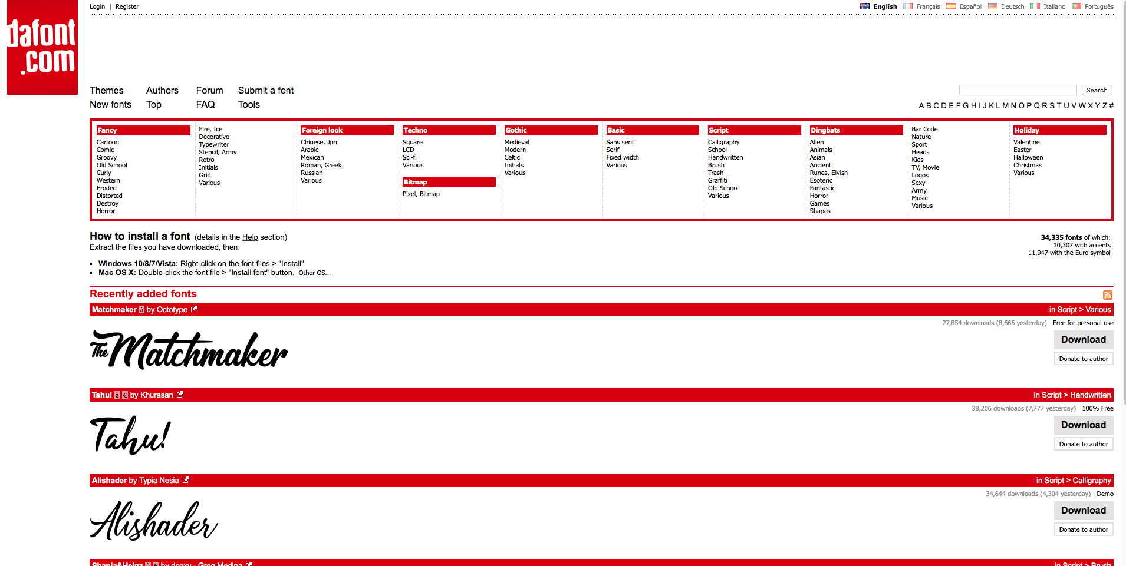Open the Help section link
This screenshot has width=1126, height=566.
pyautogui.click(x=250, y=237)
